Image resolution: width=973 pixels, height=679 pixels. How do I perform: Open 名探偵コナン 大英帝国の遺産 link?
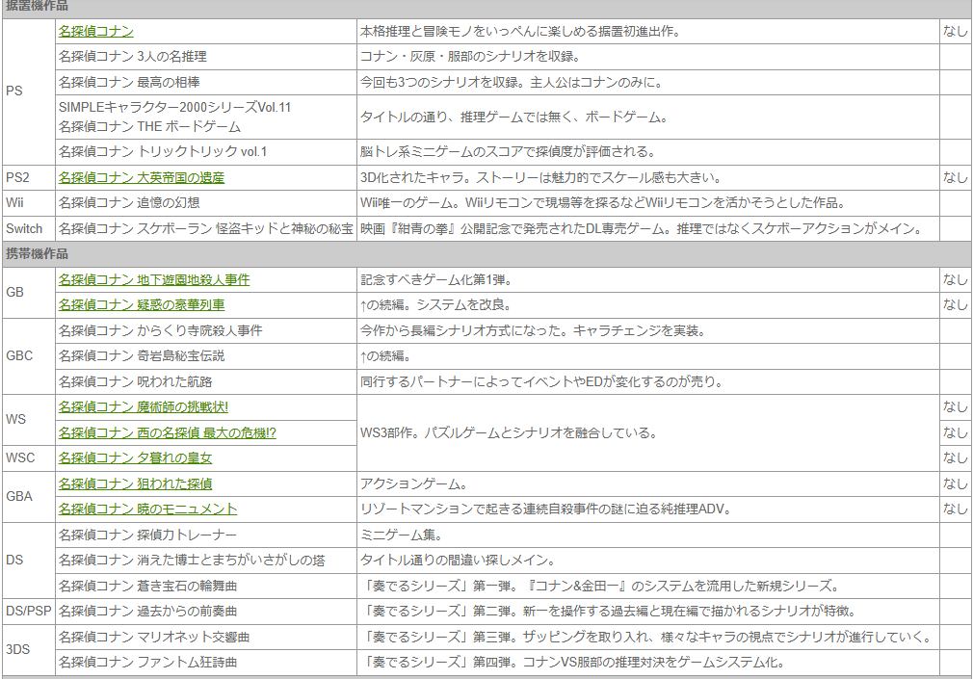[x=141, y=178]
